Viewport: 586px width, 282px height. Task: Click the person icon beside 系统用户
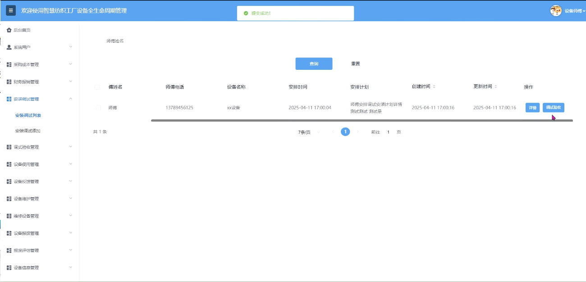tap(9, 47)
